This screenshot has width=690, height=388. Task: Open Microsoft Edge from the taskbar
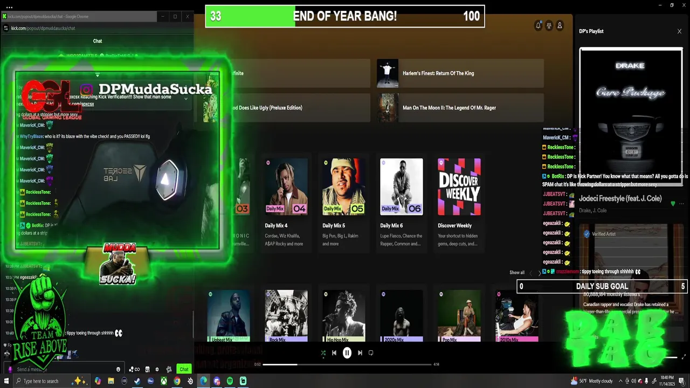[x=203, y=381]
